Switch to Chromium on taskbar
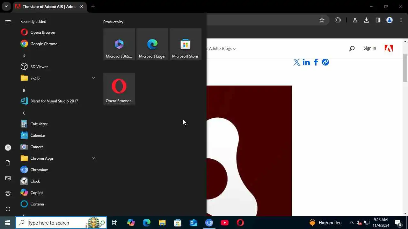Image resolution: width=408 pixels, height=229 pixels. 209,223
